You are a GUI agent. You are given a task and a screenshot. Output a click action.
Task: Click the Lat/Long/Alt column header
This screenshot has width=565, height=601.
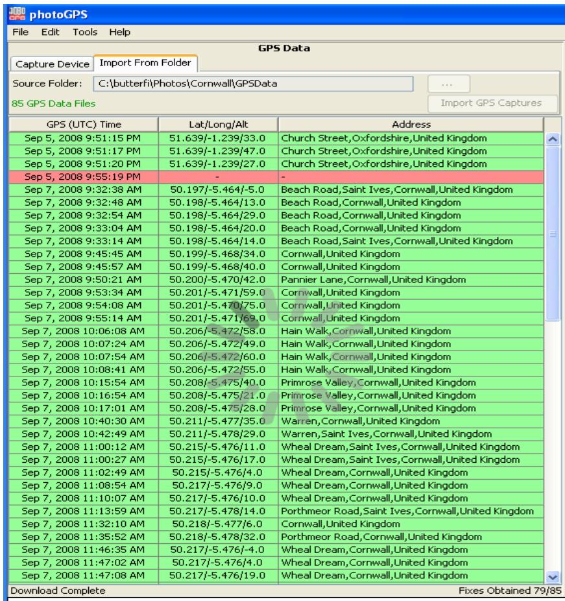coord(219,125)
